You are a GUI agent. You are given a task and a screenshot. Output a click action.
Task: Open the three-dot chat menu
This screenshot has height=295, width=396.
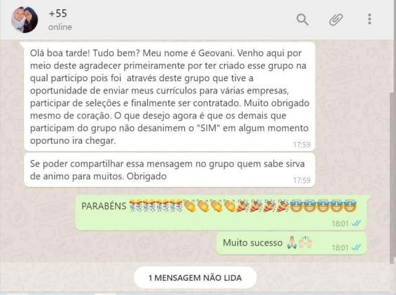click(369, 19)
